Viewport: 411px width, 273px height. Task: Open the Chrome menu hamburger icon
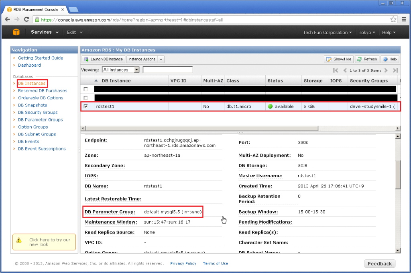pos(404,19)
